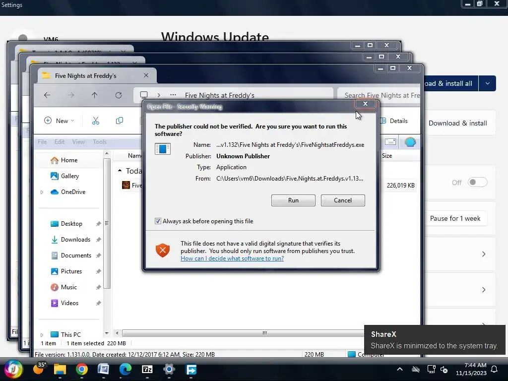Click pin icon next to Downloads
This screenshot has width=508, height=381.
coord(99,240)
